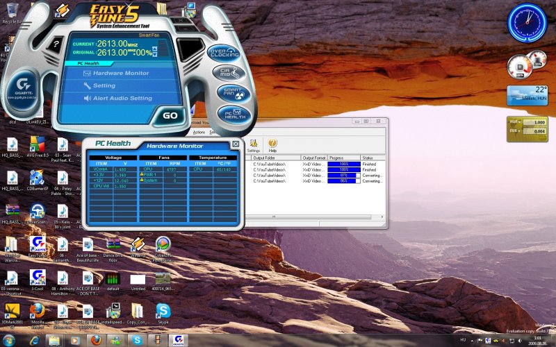Select the Dance on a floor archive icon
Image resolution: width=556 pixels, height=347 pixels.
(x=113, y=249)
